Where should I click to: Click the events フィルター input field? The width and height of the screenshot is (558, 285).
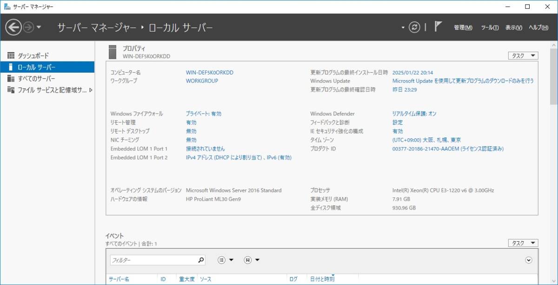click(153, 260)
